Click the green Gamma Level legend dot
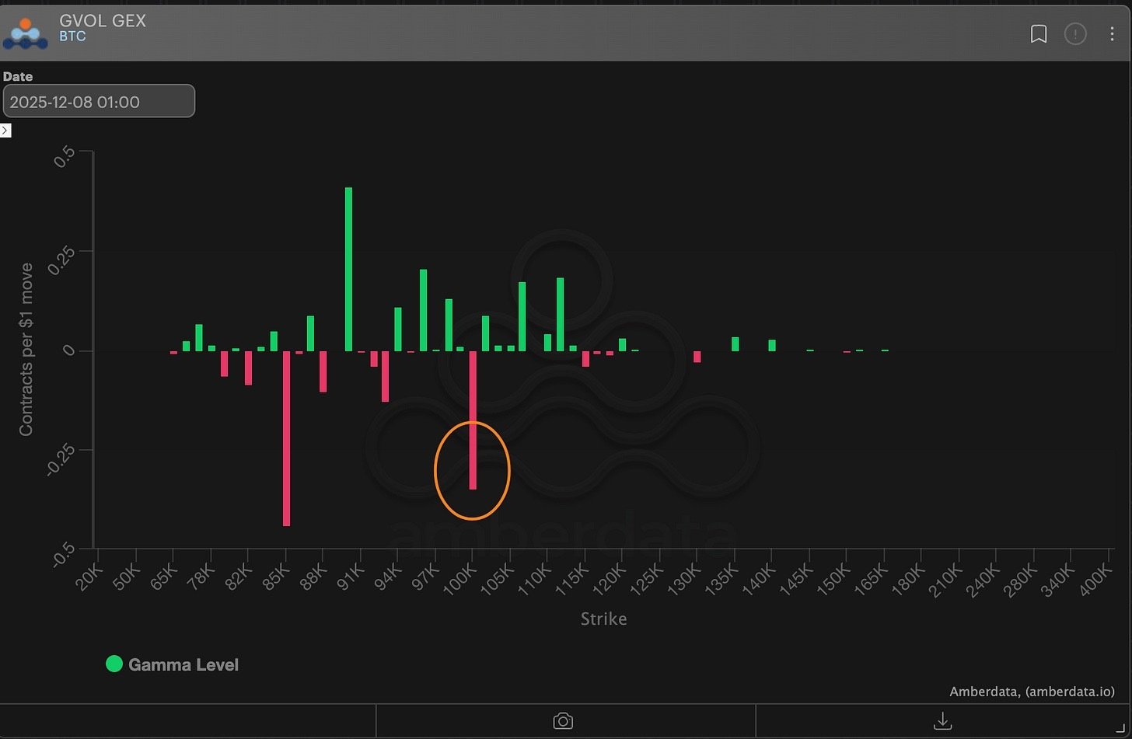The height and width of the screenshot is (739, 1132). (x=114, y=664)
